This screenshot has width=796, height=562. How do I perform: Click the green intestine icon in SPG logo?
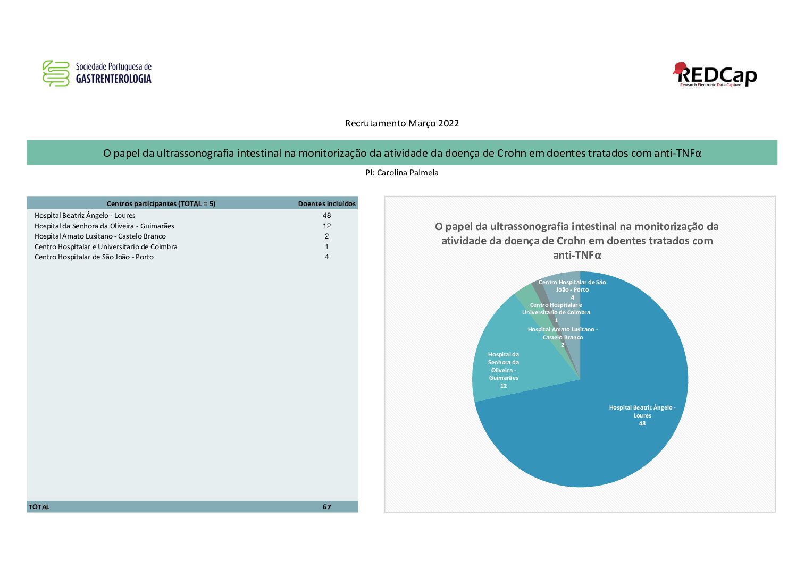pos(56,73)
